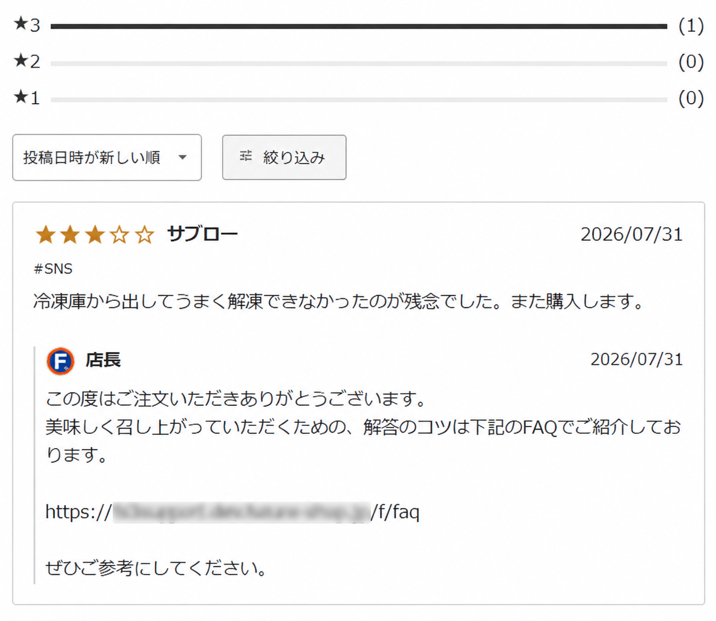Open the 投稿日時が新しい順 sort dropdown
Viewport: 716px width, 621px height.
[107, 157]
